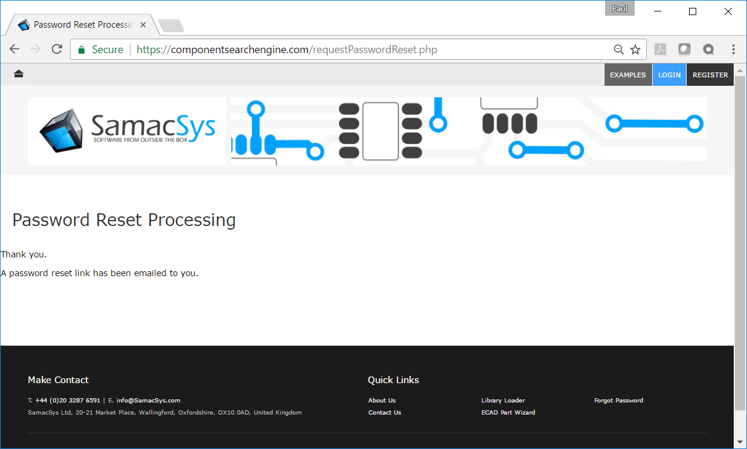
Task: Click the browser back arrow
Action: [14, 49]
